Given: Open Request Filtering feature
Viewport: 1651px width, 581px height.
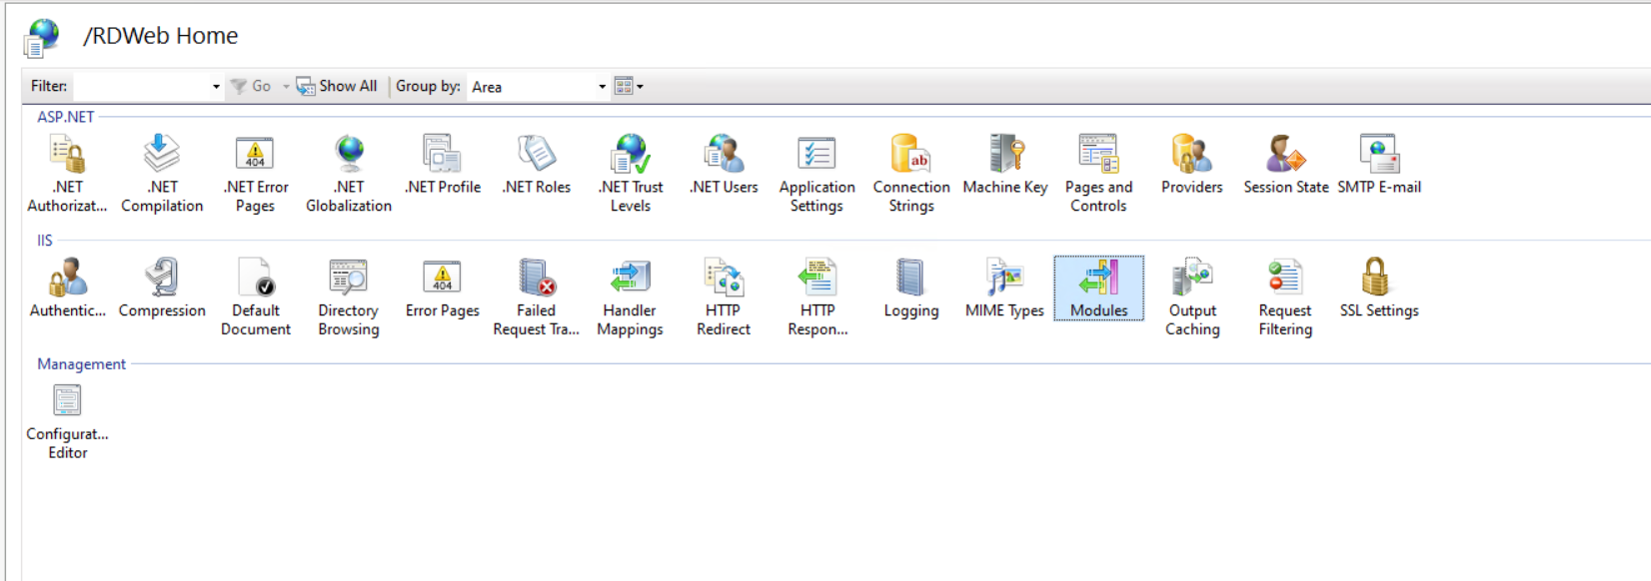Looking at the screenshot, I should (x=1286, y=297).
